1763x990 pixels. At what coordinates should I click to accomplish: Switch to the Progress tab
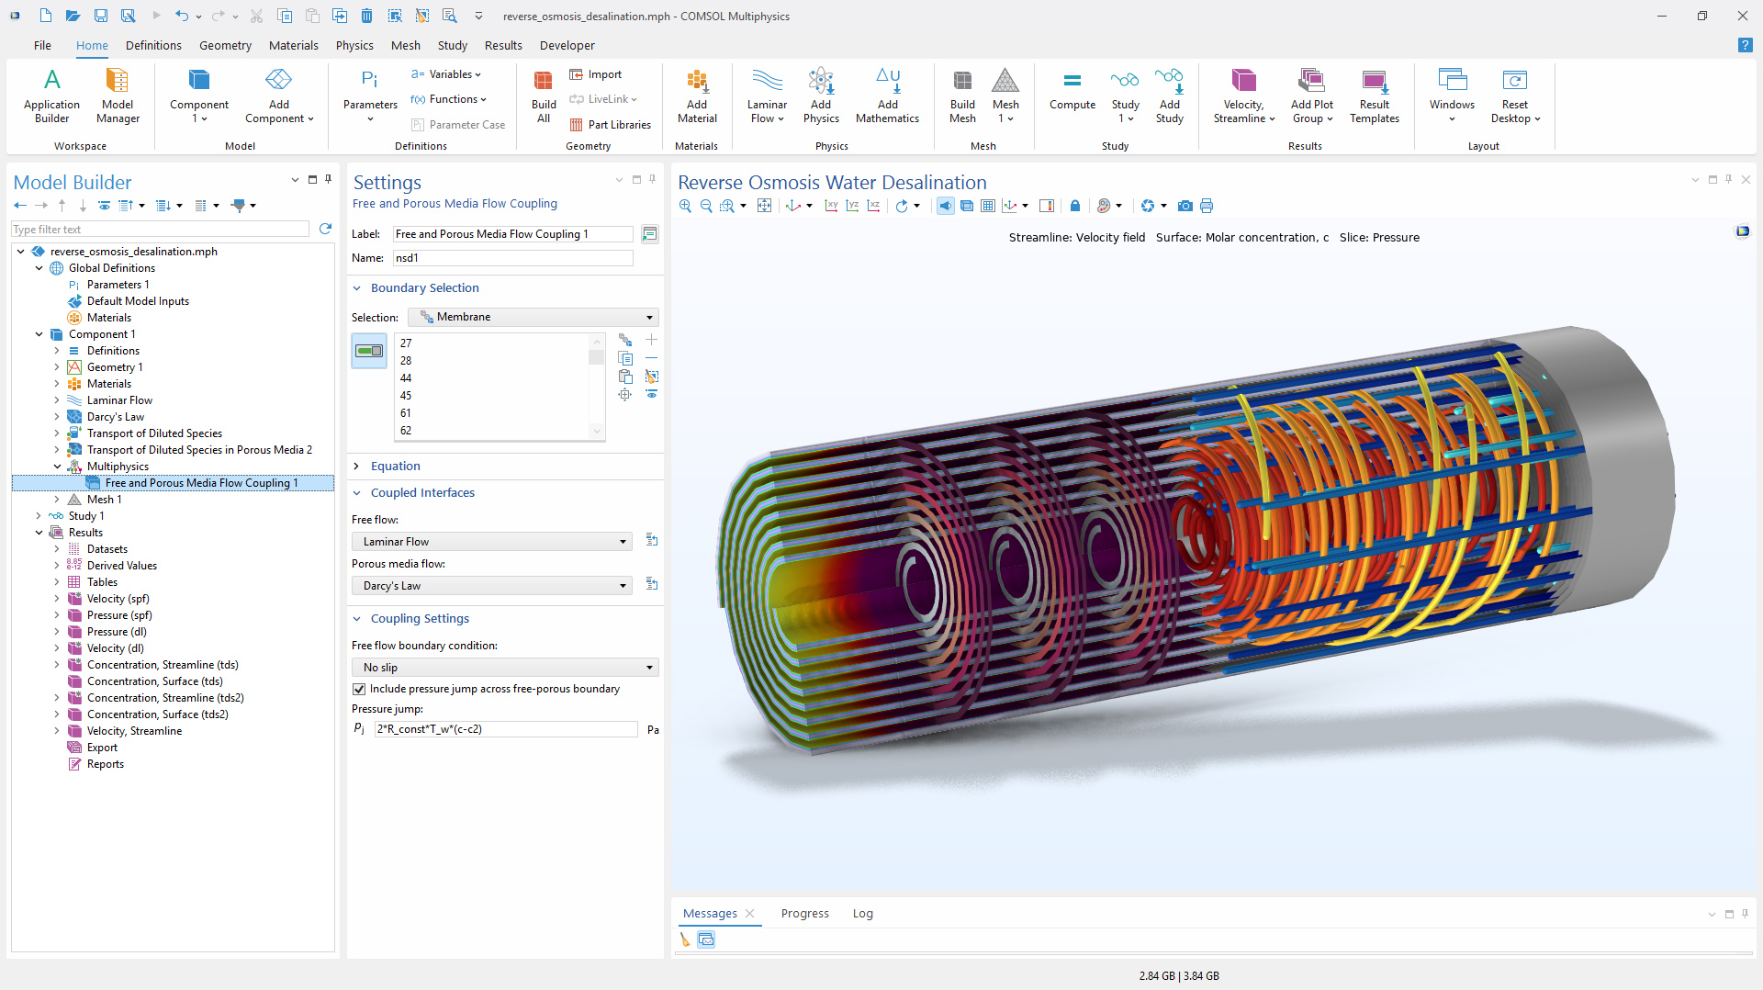804,914
